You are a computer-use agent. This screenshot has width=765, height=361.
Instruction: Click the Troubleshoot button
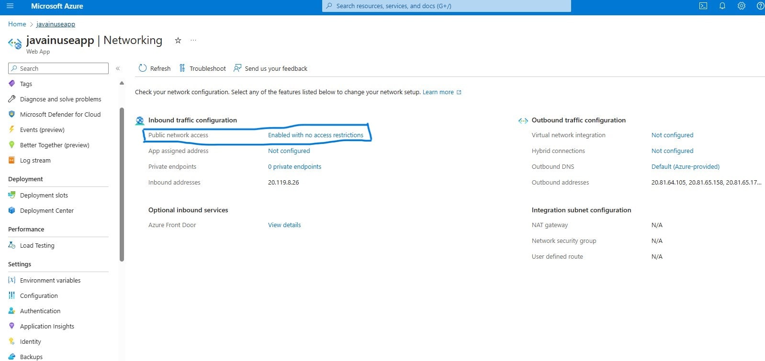[202, 68]
